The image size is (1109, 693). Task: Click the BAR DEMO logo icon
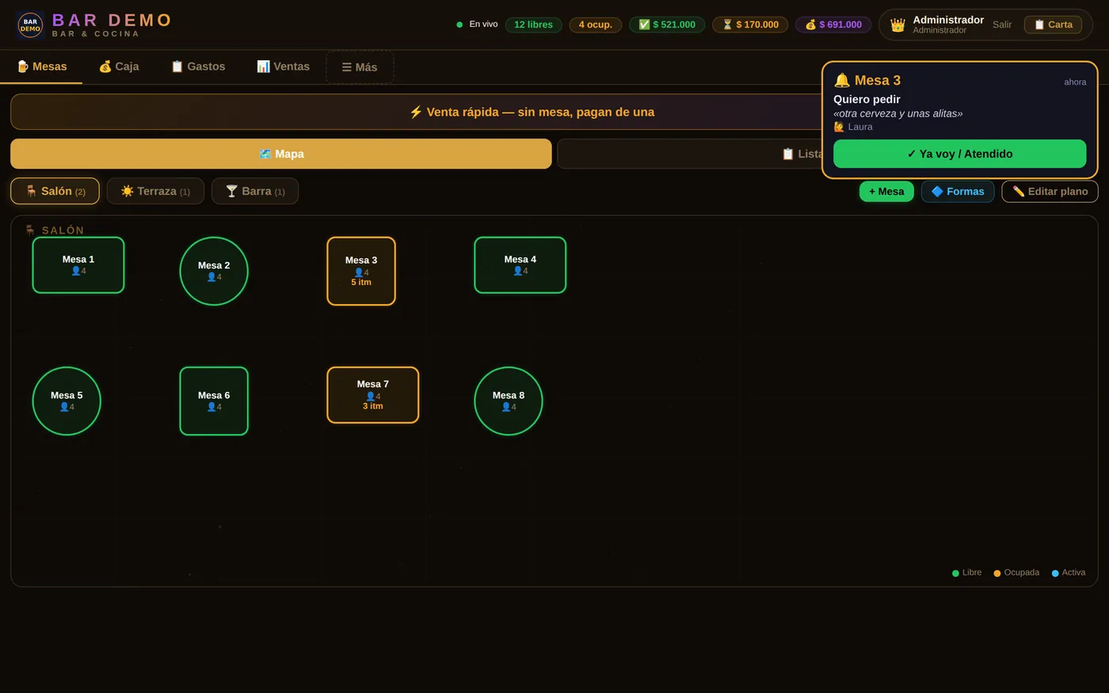click(x=30, y=25)
